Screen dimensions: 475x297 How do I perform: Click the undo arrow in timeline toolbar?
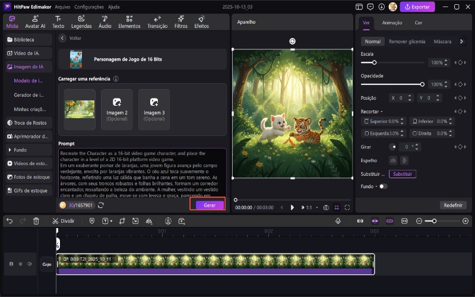click(9, 221)
